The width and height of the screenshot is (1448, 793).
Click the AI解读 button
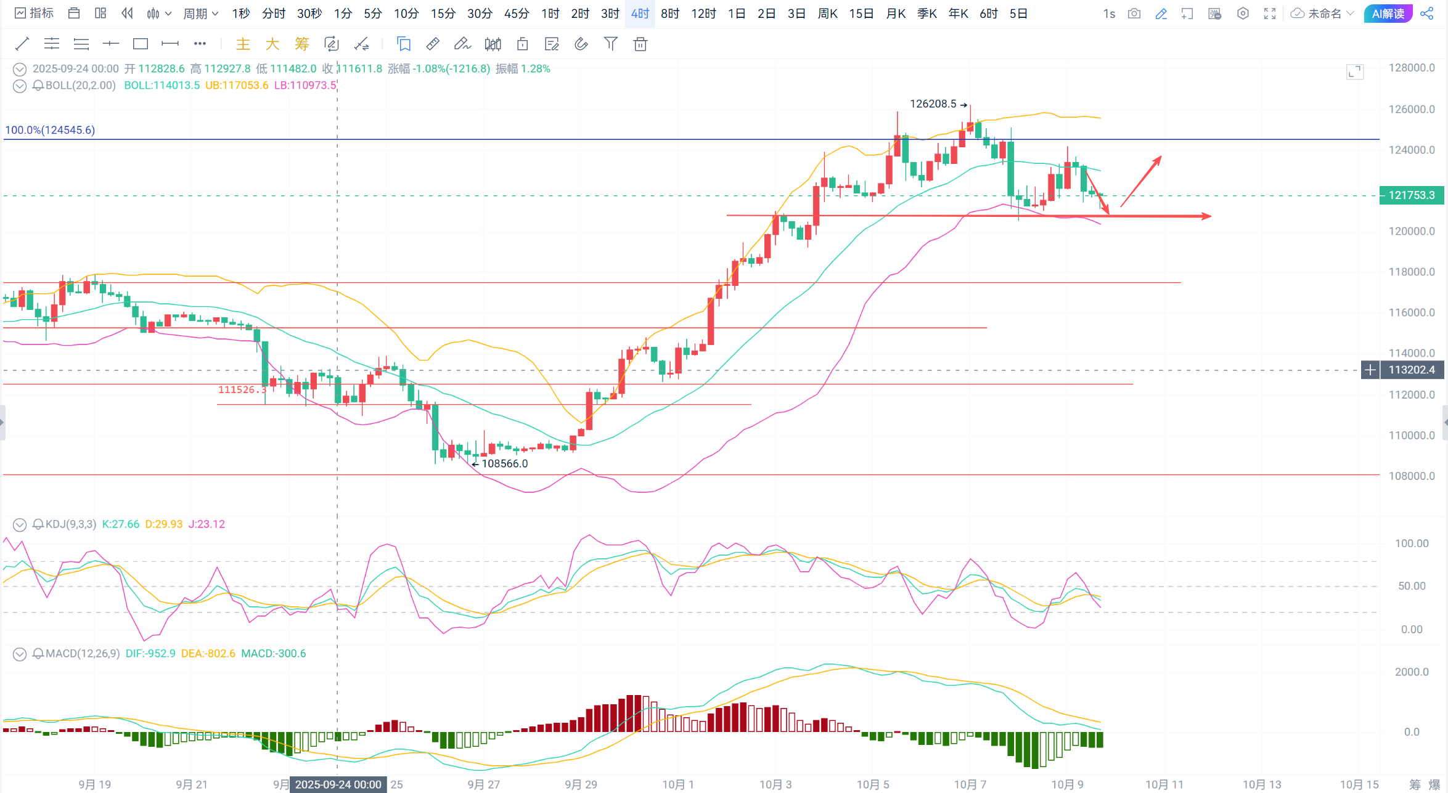pyautogui.click(x=1388, y=14)
